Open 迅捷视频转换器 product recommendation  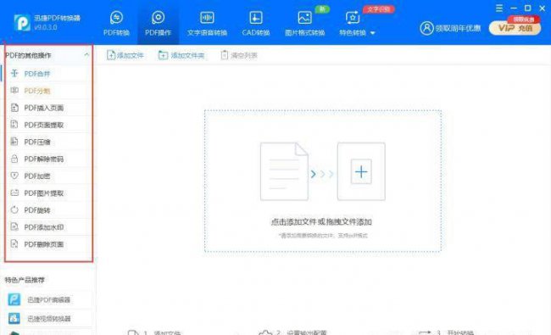pos(48,319)
